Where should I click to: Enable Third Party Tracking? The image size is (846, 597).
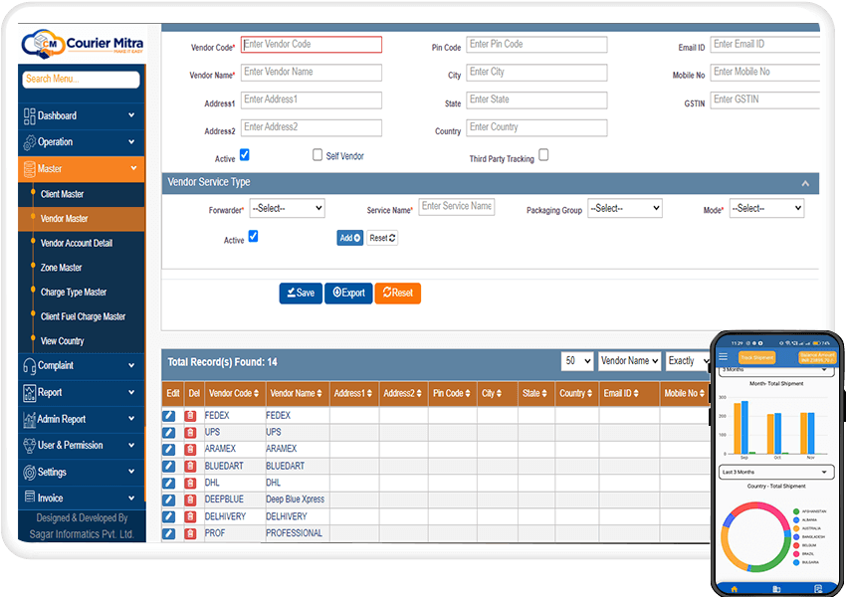click(543, 156)
